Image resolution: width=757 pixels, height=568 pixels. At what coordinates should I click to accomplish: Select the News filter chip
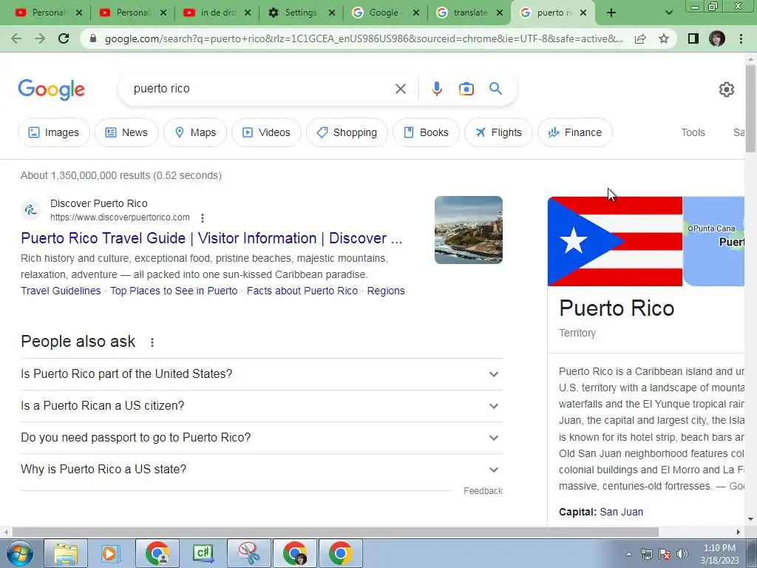click(x=126, y=132)
